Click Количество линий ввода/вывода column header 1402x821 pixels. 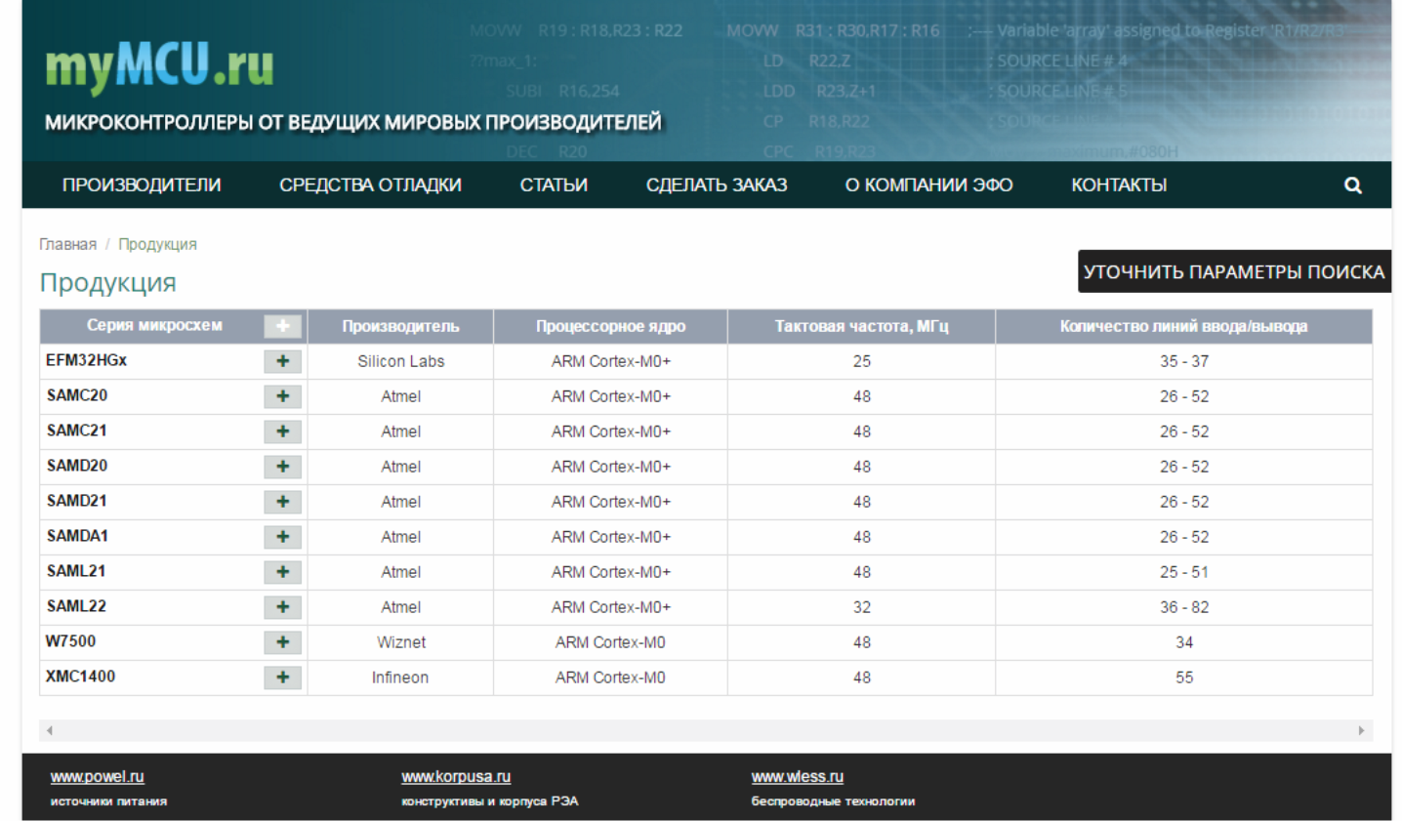coord(1183,326)
